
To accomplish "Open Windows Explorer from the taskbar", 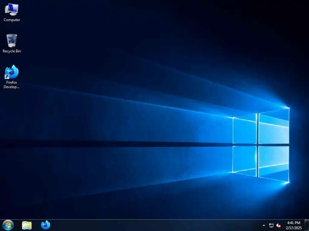I will pos(27,225).
